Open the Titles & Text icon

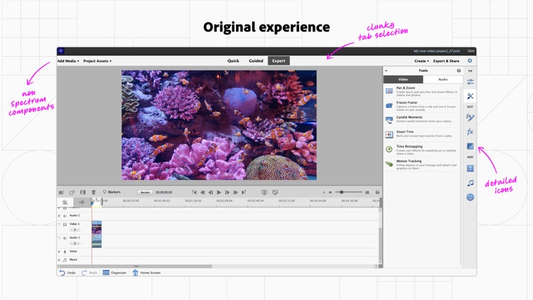470,168
